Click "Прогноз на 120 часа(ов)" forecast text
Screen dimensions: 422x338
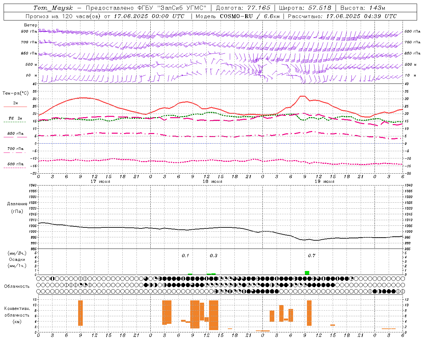[63, 16]
